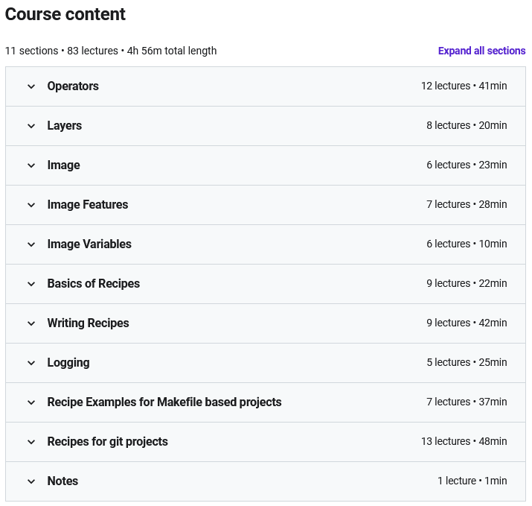Click 12 lectures 41min summary text
The height and width of the screenshot is (506, 532).
tap(464, 86)
